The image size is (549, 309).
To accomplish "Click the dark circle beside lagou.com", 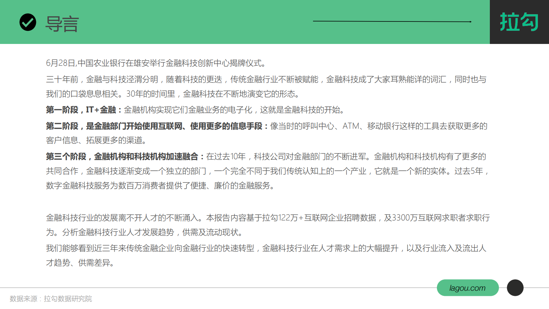I will (515, 288).
